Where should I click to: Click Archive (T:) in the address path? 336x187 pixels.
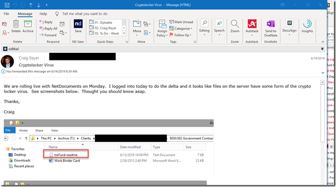(x=66, y=138)
